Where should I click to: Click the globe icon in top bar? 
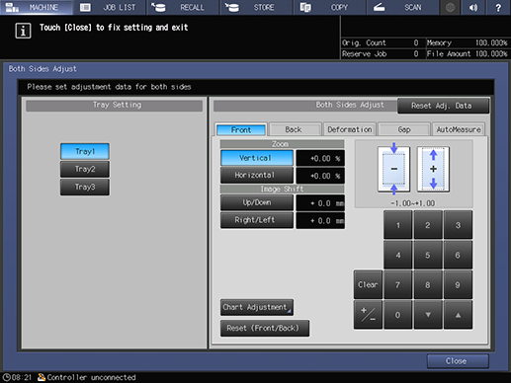click(x=450, y=7)
